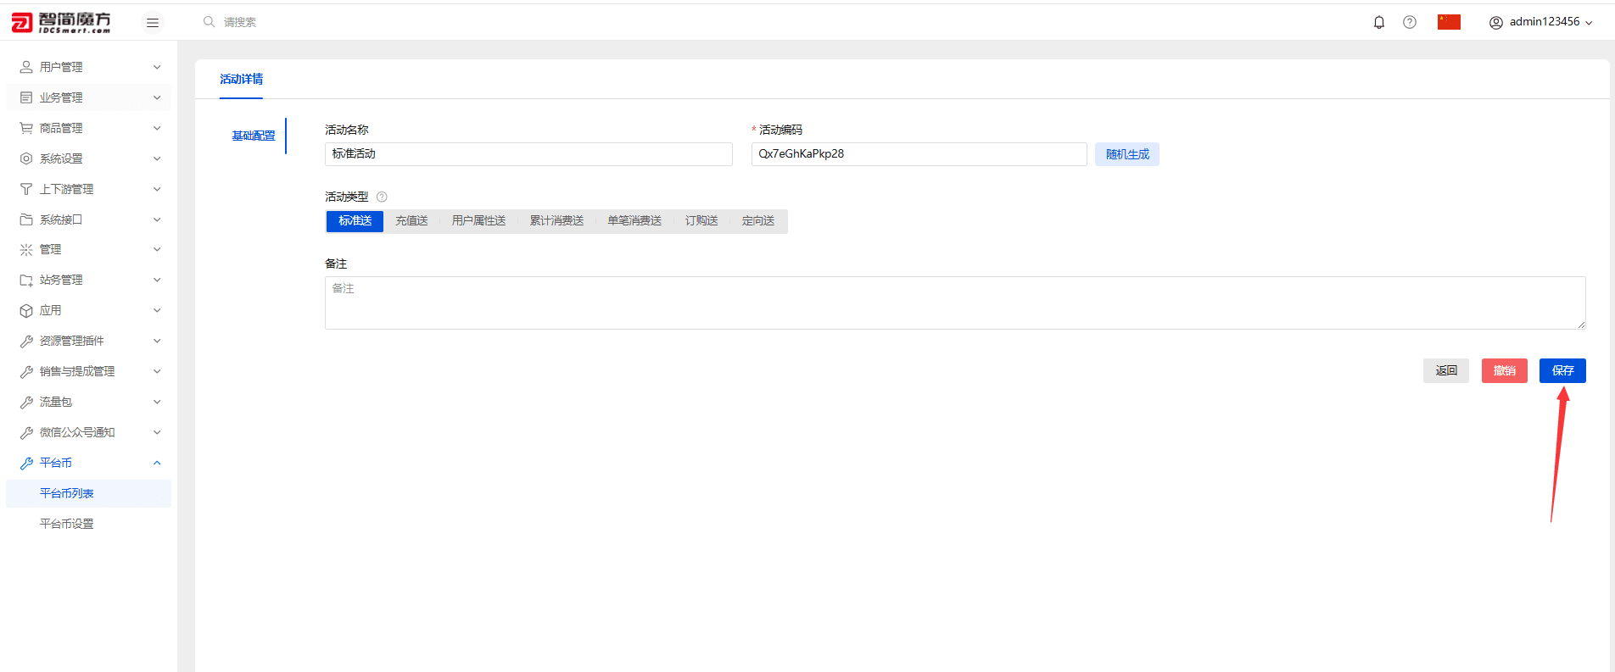
Task: Expand 商品管理 menu chevron
Action: click(157, 128)
